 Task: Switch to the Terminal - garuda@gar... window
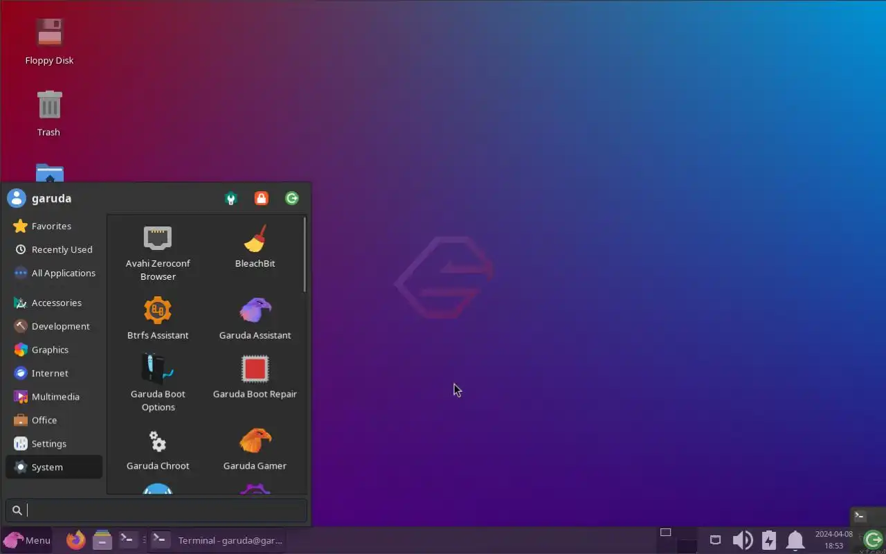click(217, 540)
